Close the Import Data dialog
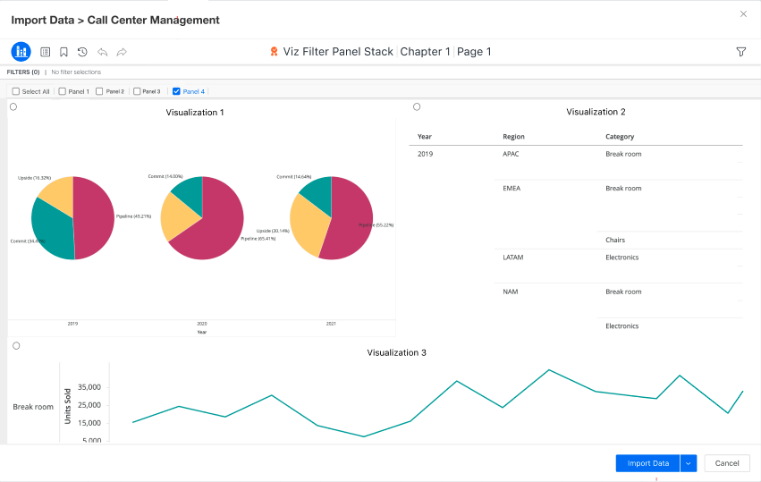This screenshot has height=482, width=761. coord(743,14)
